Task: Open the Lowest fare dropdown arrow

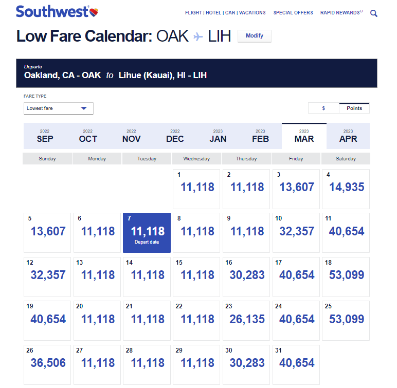Action: pyautogui.click(x=83, y=108)
